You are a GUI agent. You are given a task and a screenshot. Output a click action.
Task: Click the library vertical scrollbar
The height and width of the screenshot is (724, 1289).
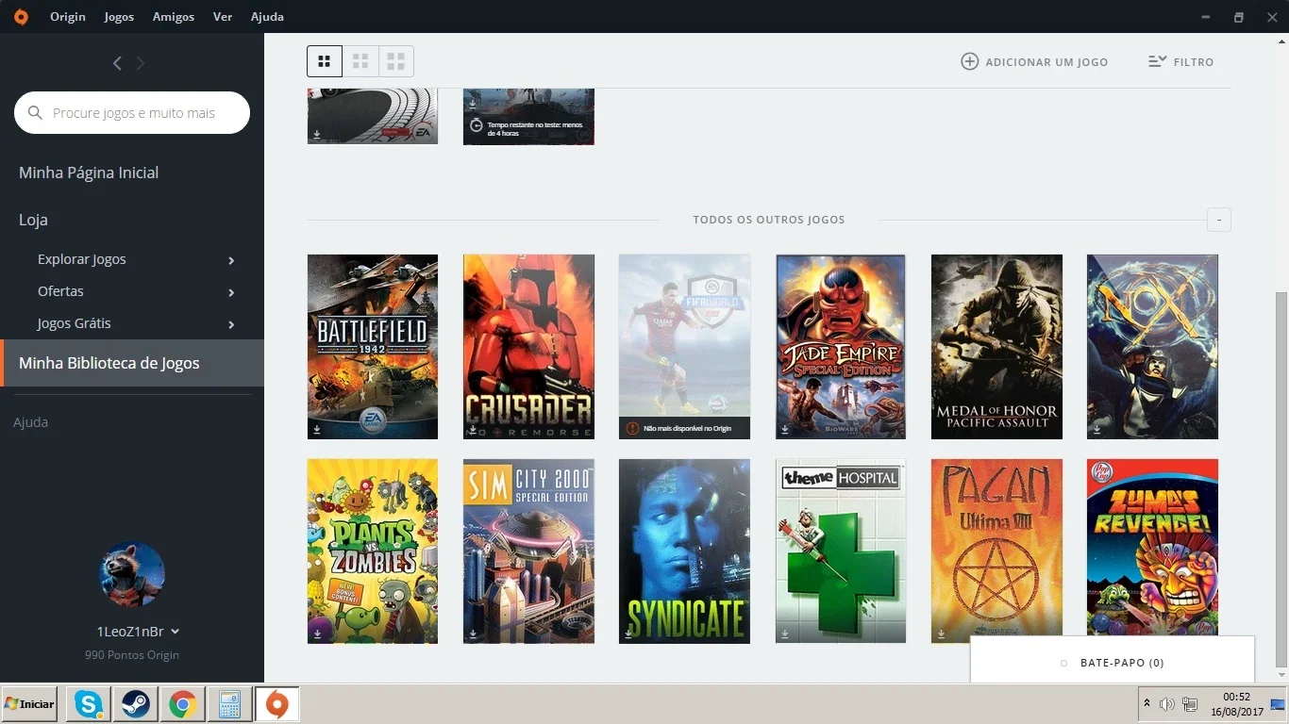(x=1281, y=479)
